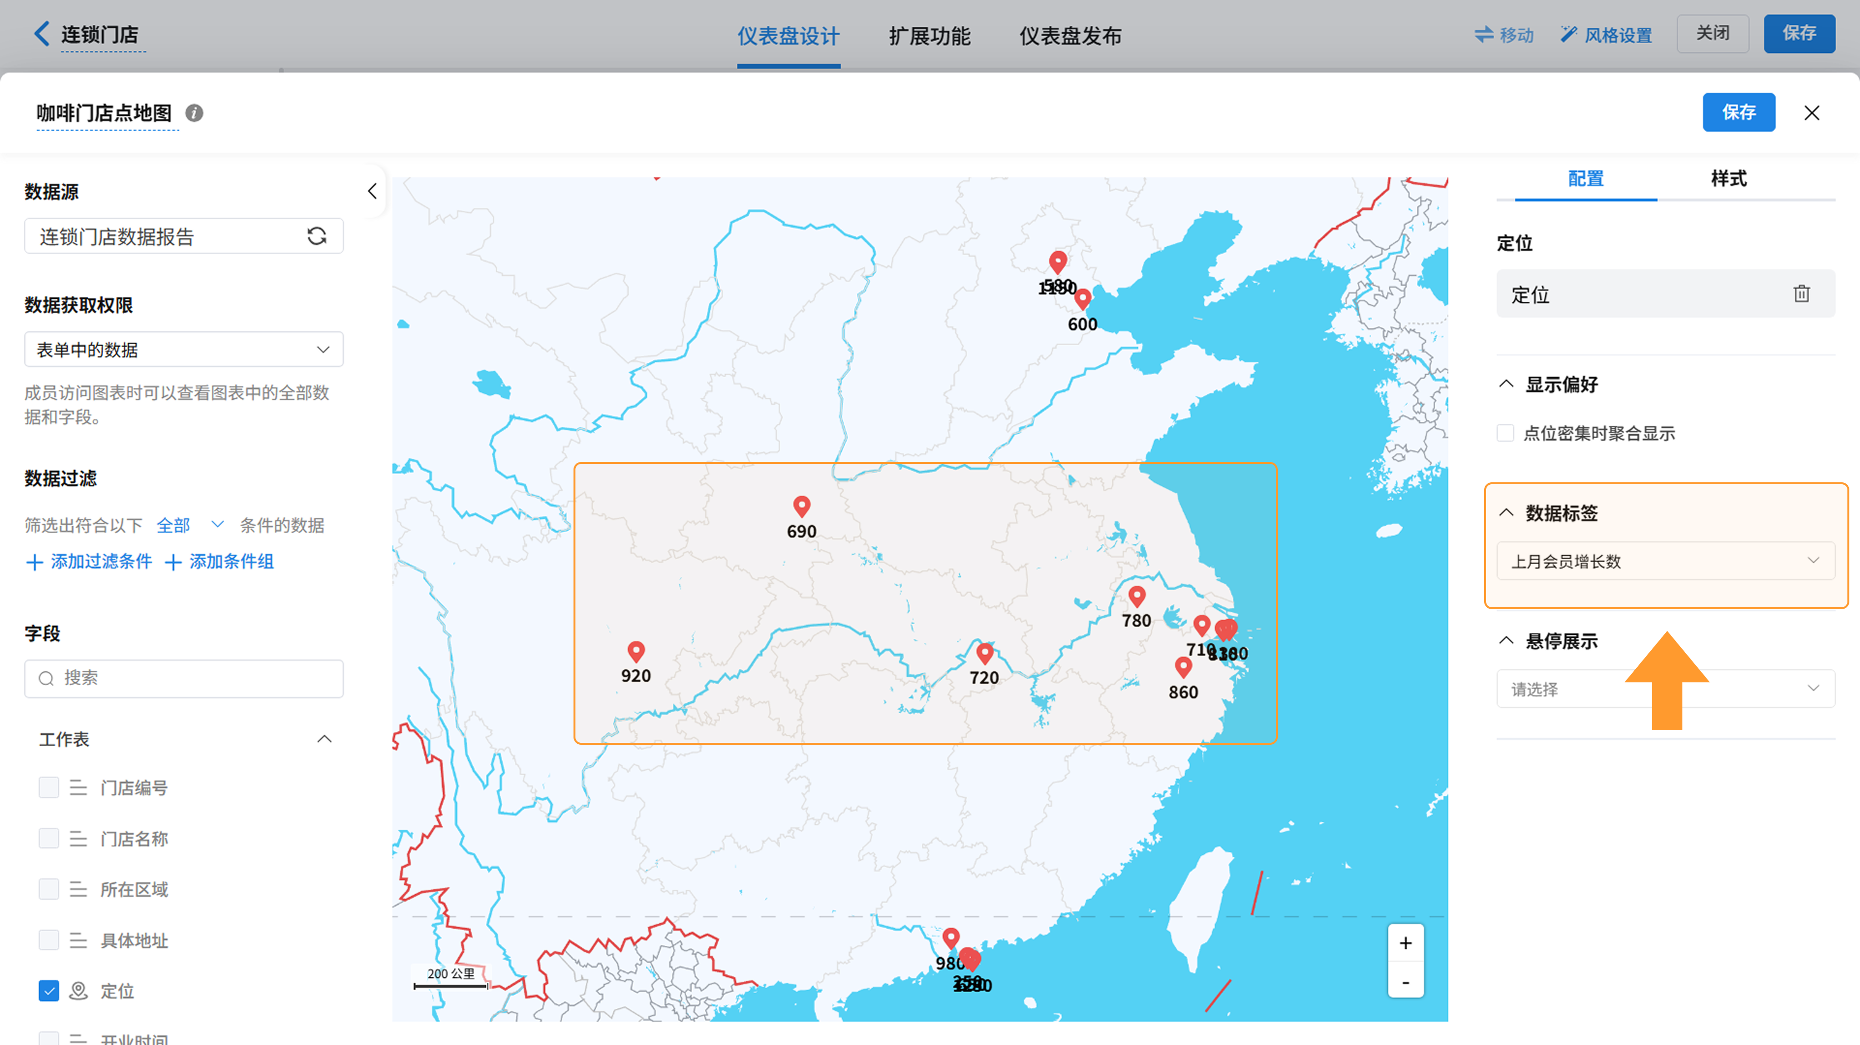The height and width of the screenshot is (1045, 1860).
Task: Click the info icon next to 咖啡门店点地图
Action: [x=194, y=112]
